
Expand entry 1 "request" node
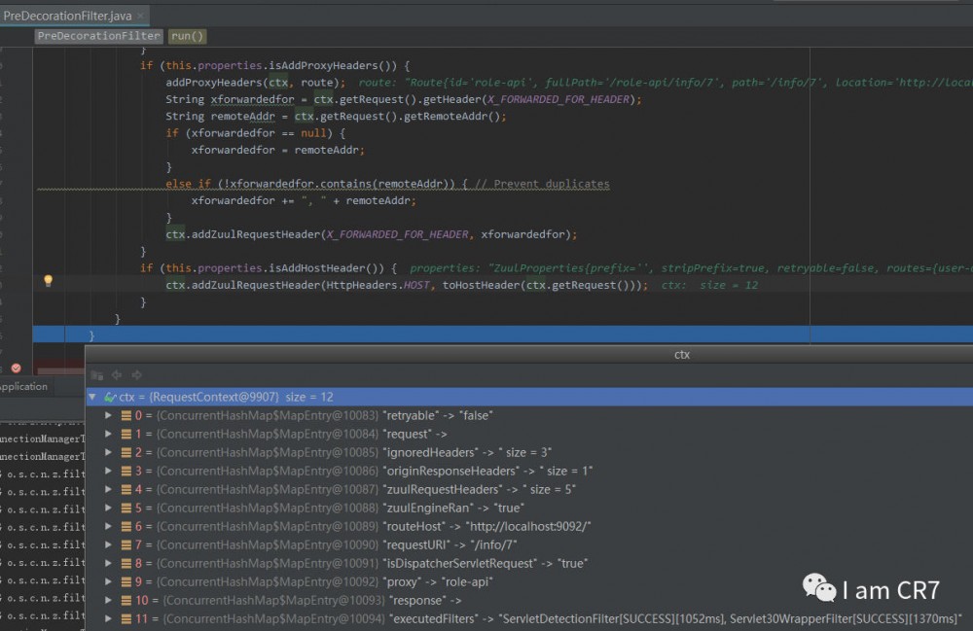(109, 434)
